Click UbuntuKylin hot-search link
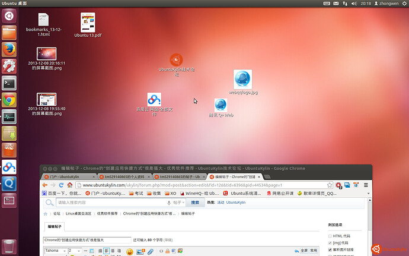 click(236, 203)
